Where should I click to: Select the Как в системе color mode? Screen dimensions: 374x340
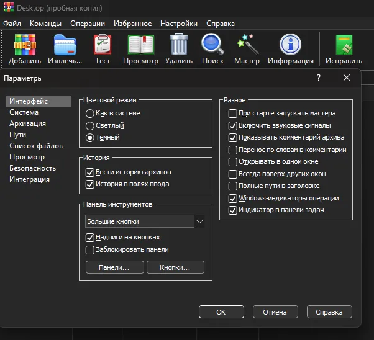coord(89,114)
